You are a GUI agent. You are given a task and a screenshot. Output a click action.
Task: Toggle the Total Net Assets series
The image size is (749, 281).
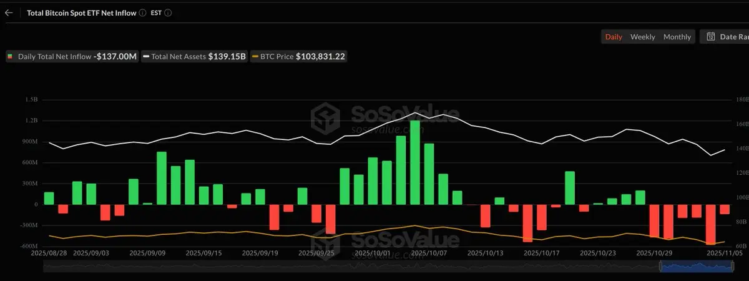195,56
